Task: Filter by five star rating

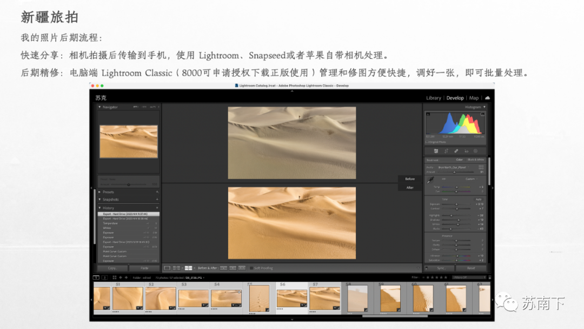Action: click(446, 277)
